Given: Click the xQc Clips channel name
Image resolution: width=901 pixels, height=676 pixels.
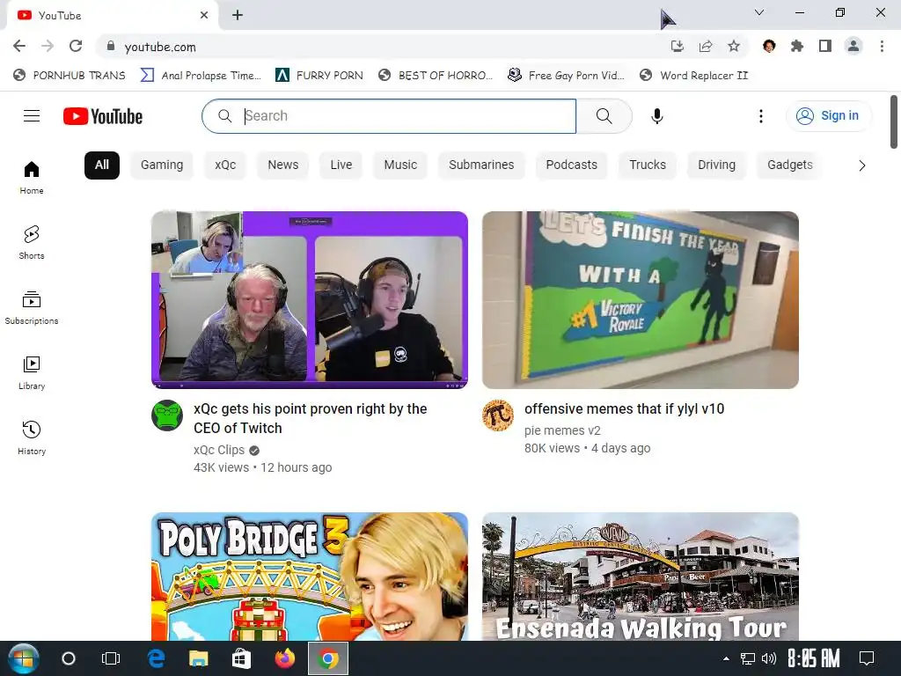Looking at the screenshot, I should pyautogui.click(x=219, y=450).
